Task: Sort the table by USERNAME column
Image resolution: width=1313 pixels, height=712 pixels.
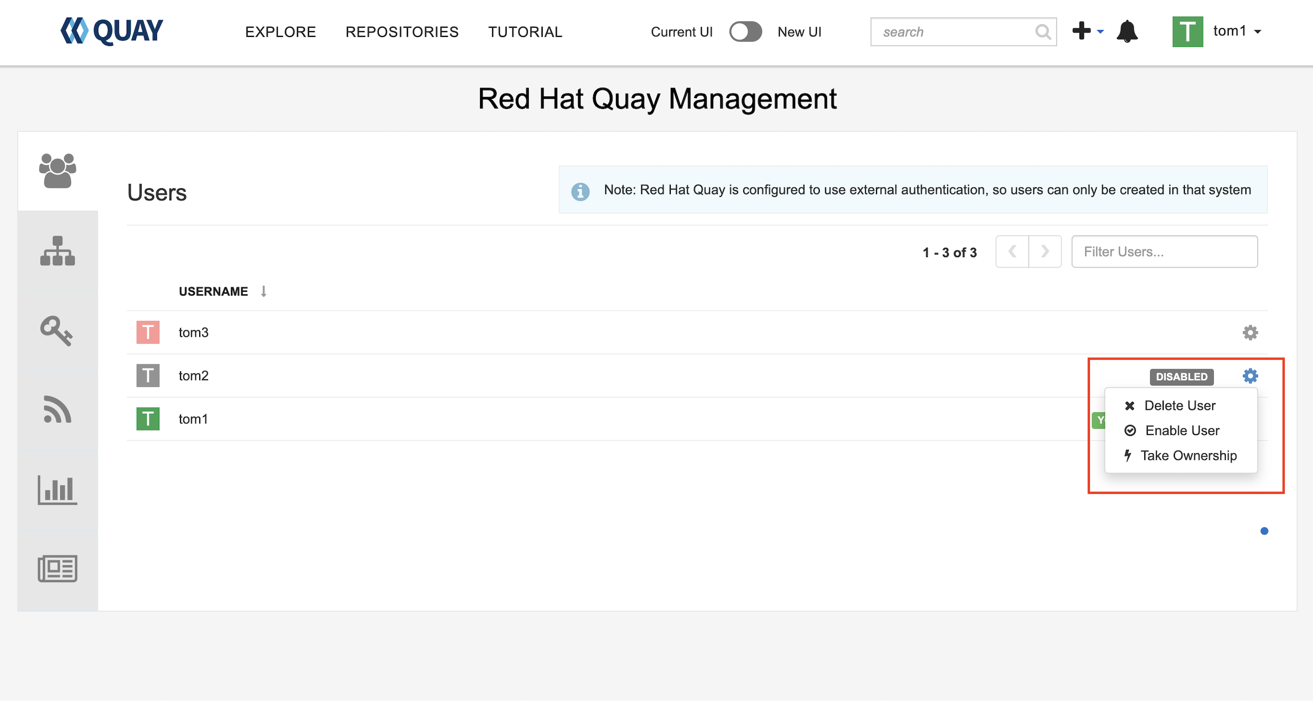Action: 213,291
